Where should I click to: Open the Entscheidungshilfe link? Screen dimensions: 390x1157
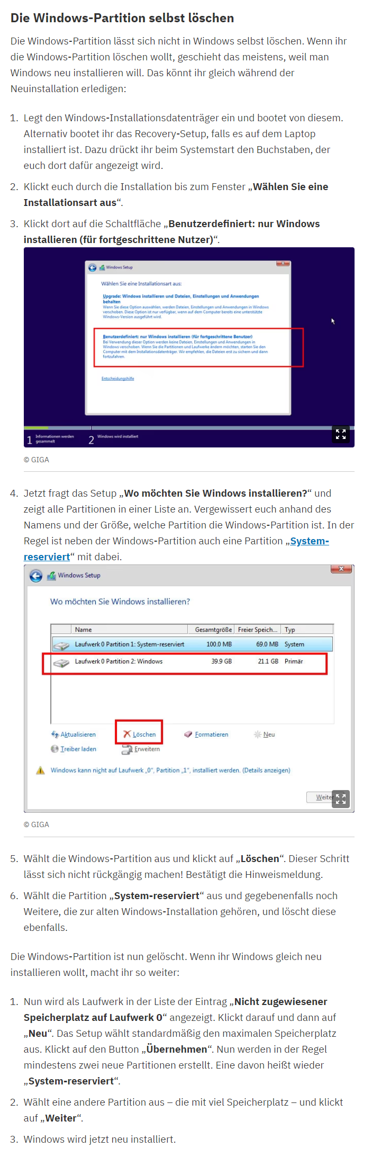click(118, 379)
